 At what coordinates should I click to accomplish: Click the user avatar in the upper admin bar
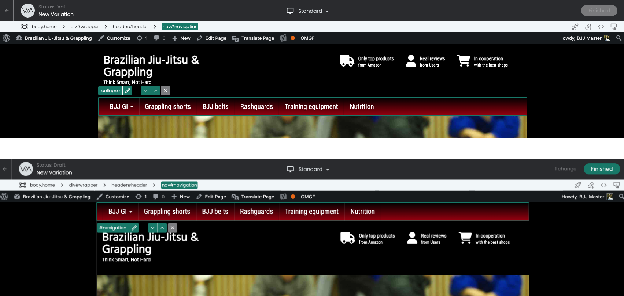607,38
